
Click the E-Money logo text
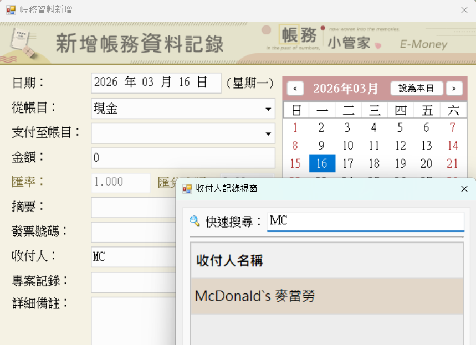[423, 43]
